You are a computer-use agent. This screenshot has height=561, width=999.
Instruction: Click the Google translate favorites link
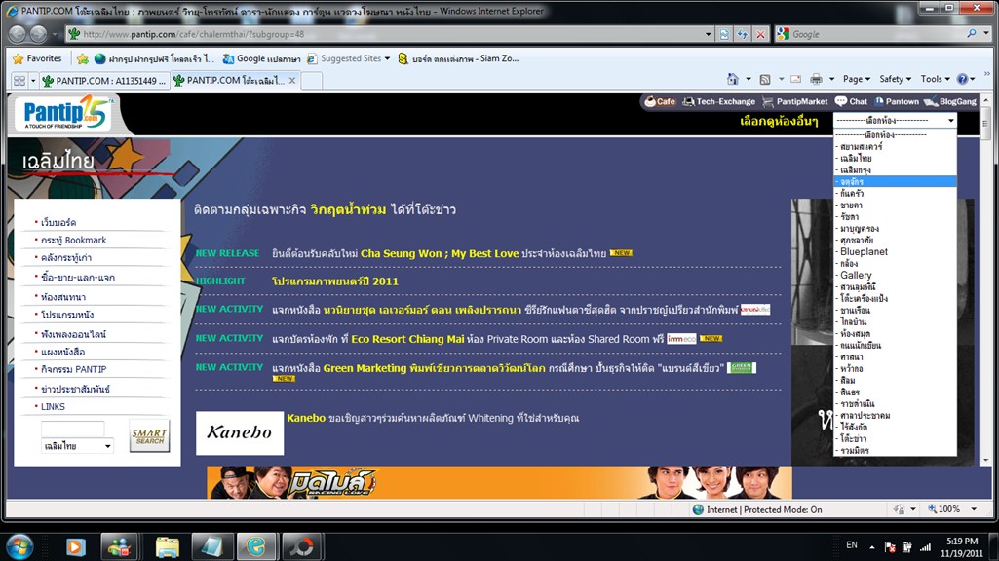pyautogui.click(x=262, y=58)
